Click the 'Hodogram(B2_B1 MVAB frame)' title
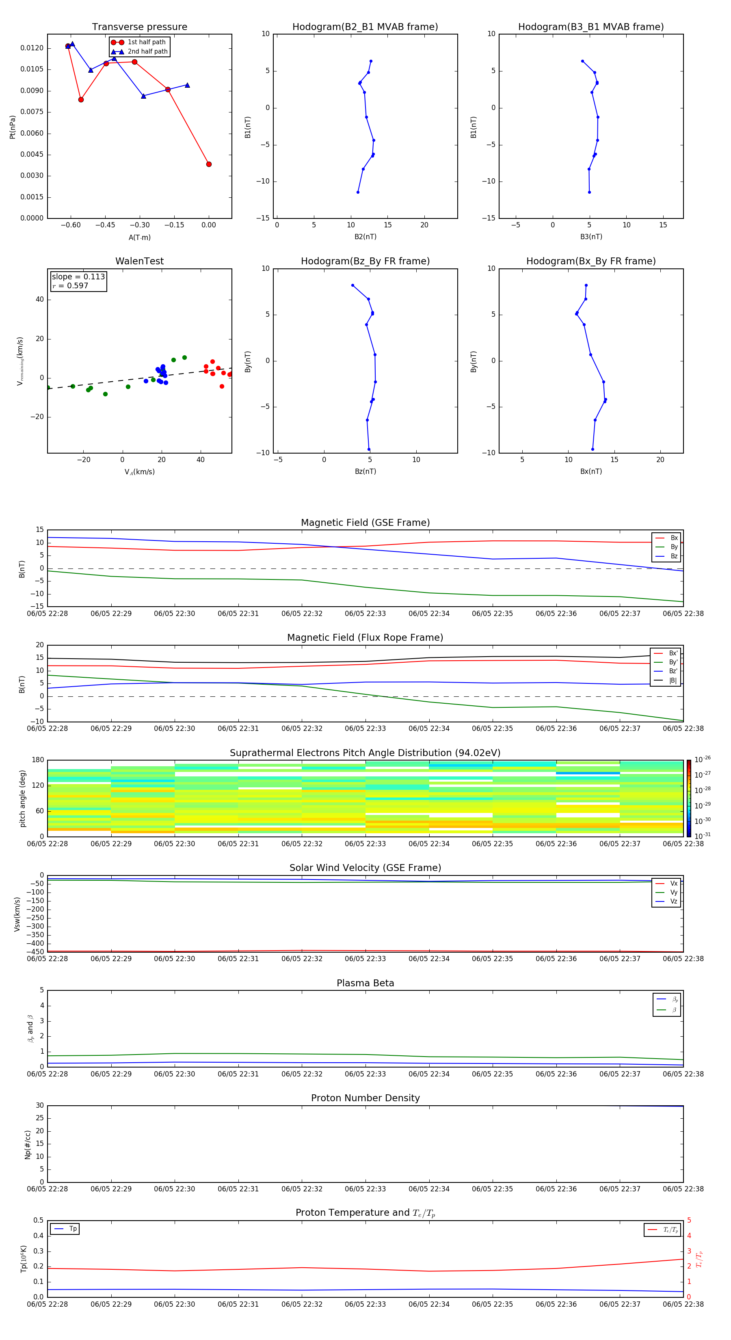The image size is (731, 1340). pos(365,26)
